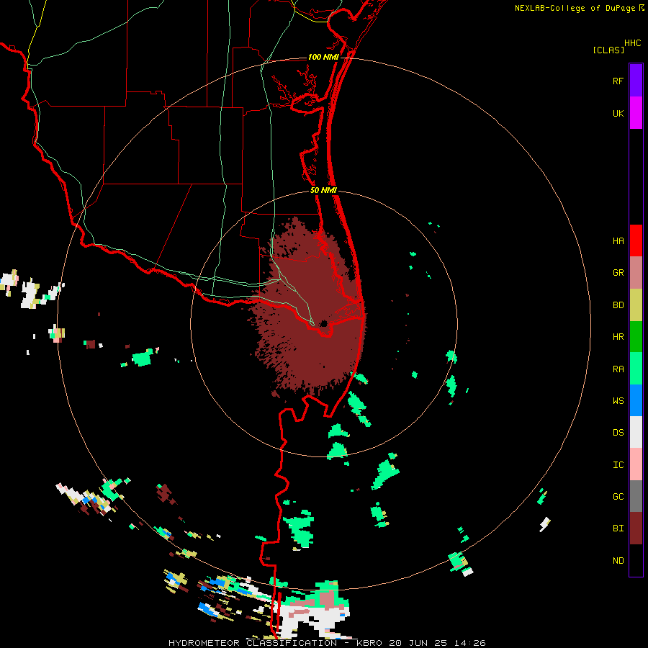
Task: Click the 'ND' legend label
Action: [618, 561]
